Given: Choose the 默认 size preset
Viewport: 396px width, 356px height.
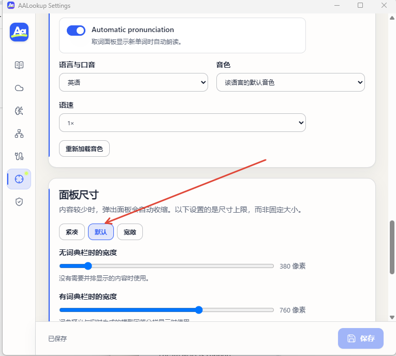Looking at the screenshot, I should click(x=101, y=232).
